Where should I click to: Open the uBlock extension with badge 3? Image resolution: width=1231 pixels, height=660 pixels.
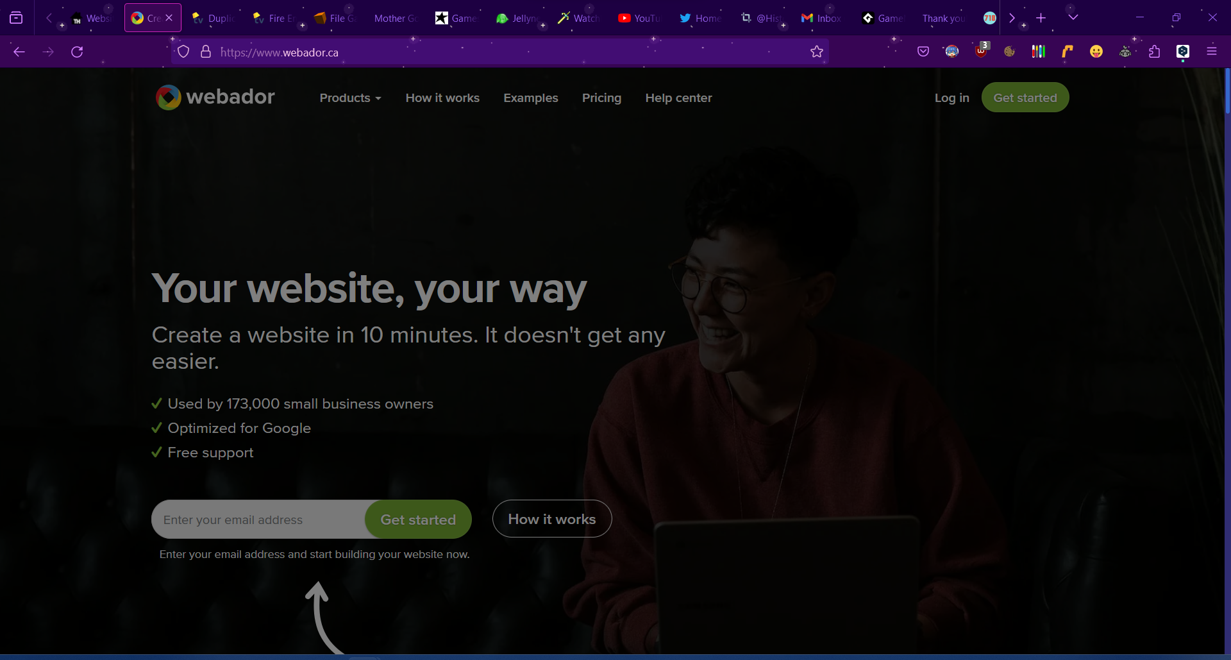coord(980,51)
